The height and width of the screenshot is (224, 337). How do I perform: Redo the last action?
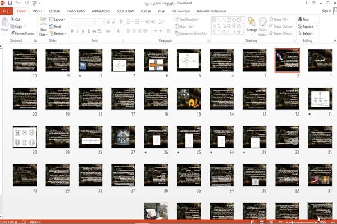pos(26,3)
